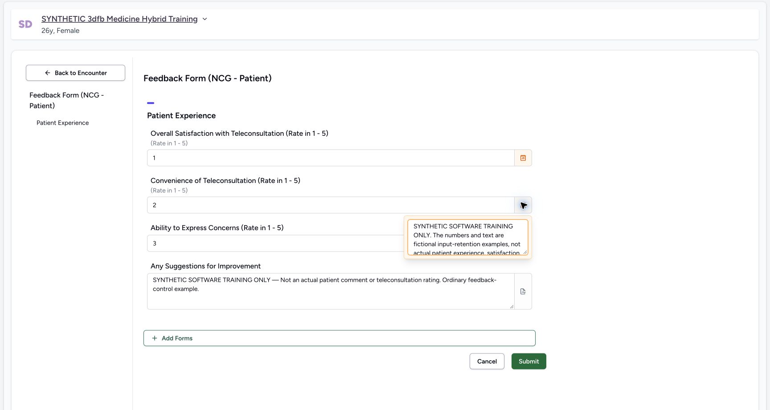Click the "26y, Female" patient details text

[61, 31]
